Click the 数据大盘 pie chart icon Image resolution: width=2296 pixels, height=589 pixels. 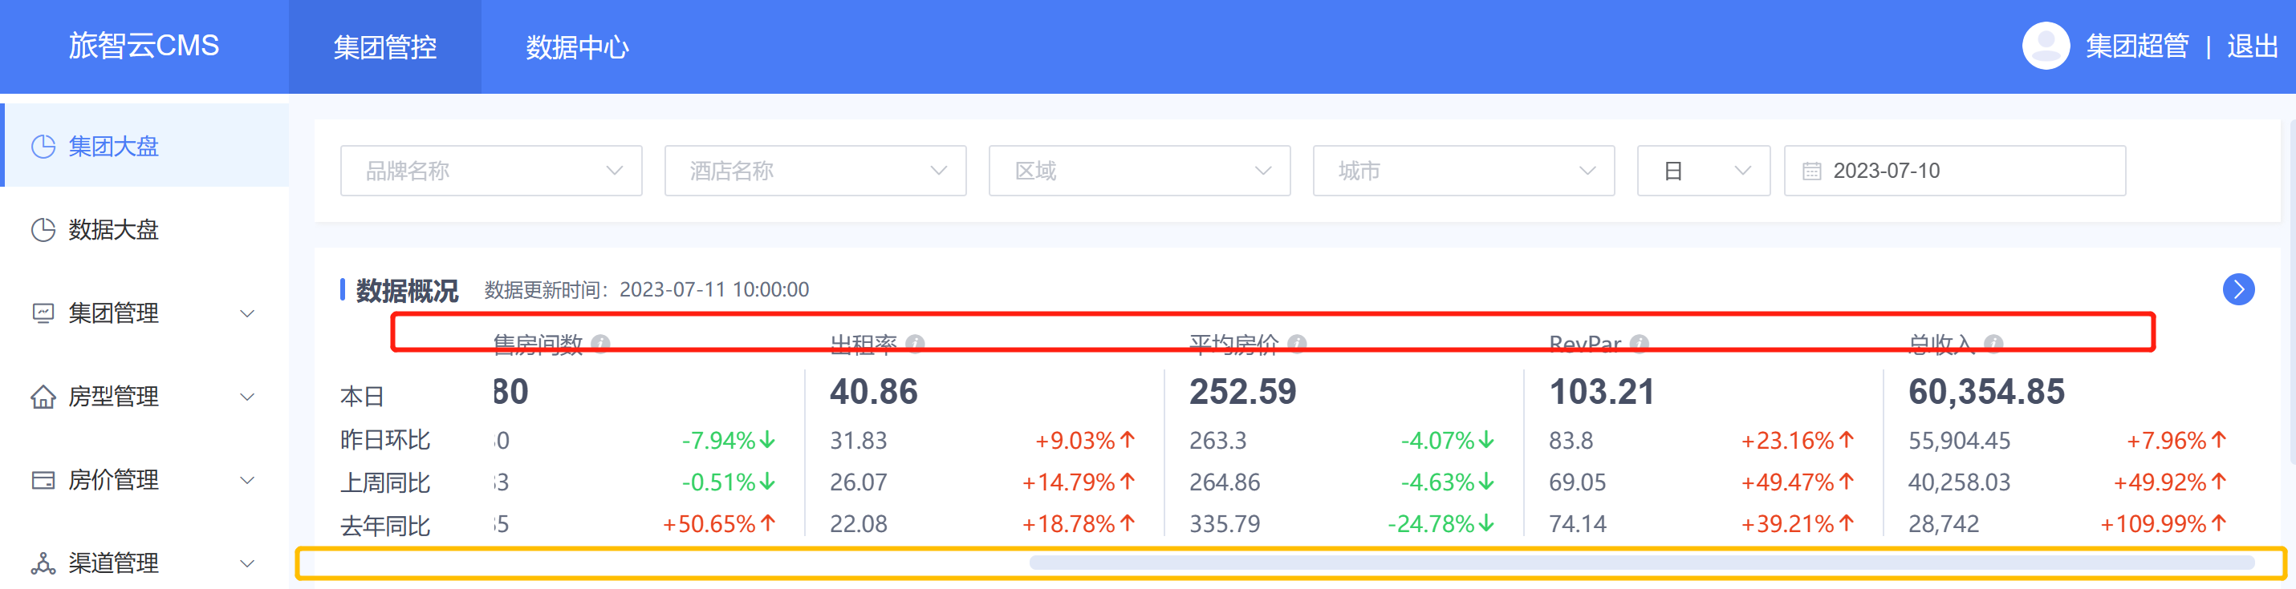tap(43, 229)
